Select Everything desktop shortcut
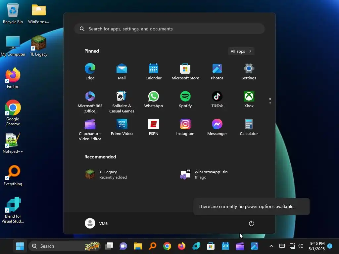The width and height of the screenshot is (339, 254). [13, 175]
